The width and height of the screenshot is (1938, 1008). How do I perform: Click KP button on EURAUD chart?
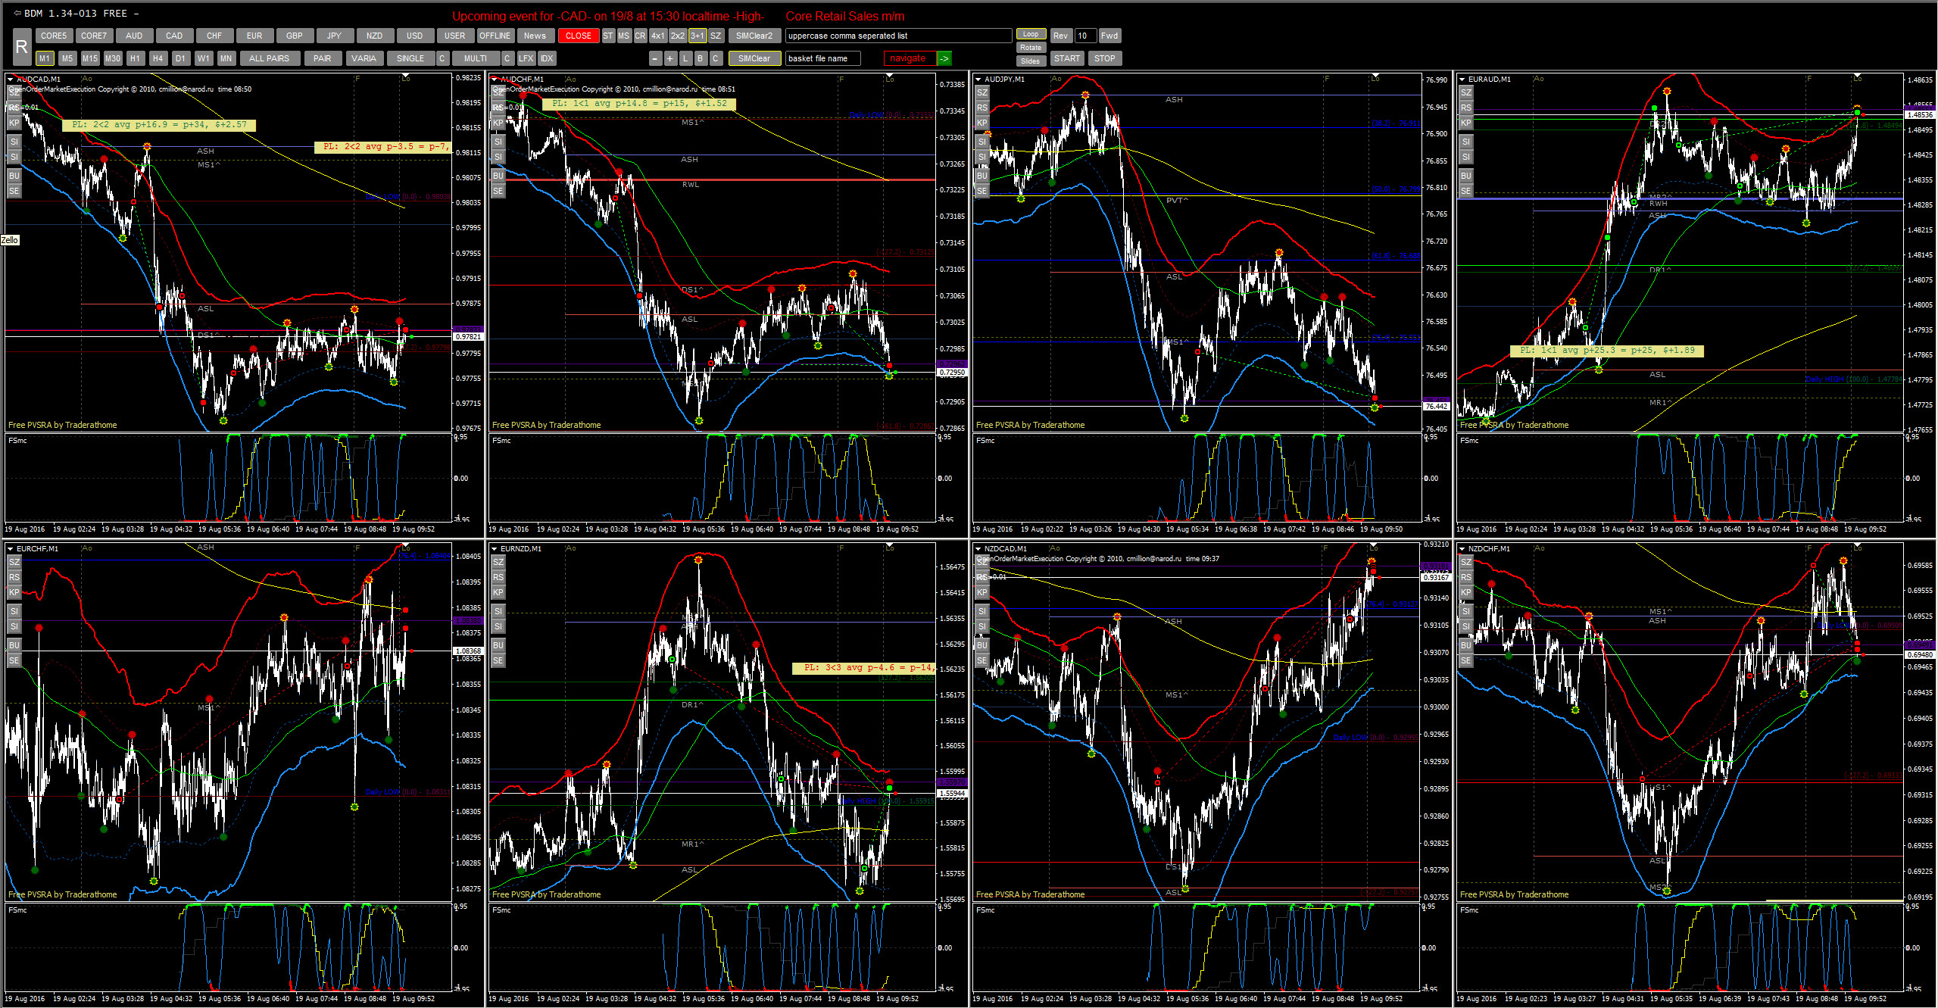point(1466,123)
